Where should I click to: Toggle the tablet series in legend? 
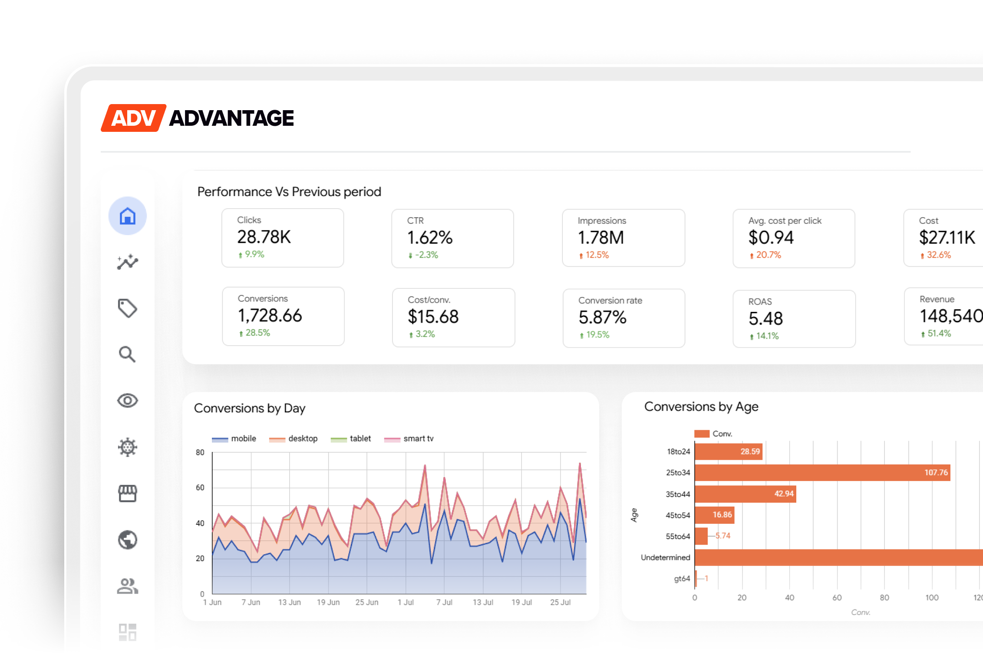coord(351,438)
